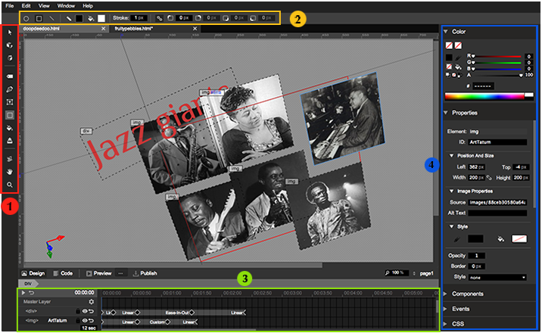
Task: Toggle visibility eye of div layer
Action: pos(85,311)
